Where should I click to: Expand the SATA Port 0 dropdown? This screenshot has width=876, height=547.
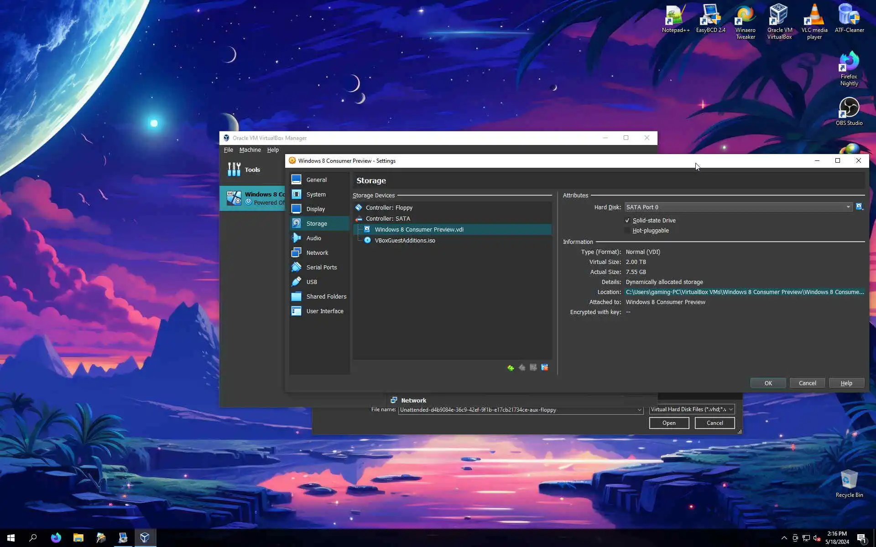848,207
